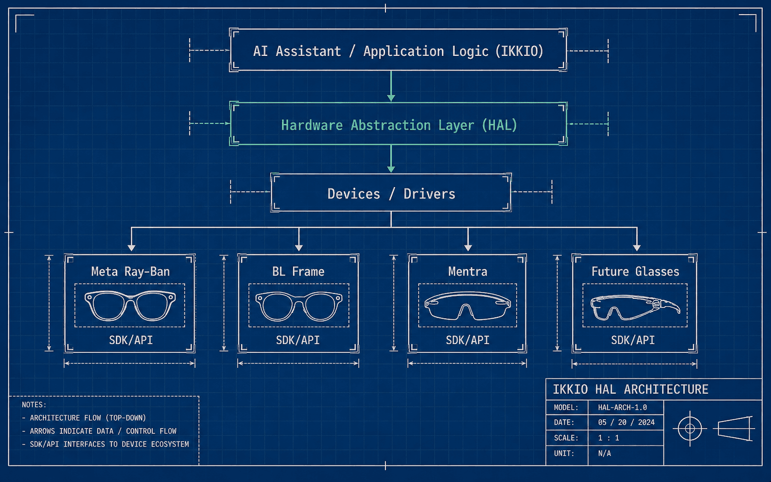
Task: Click the Future Glasses illustration
Action: (x=635, y=307)
